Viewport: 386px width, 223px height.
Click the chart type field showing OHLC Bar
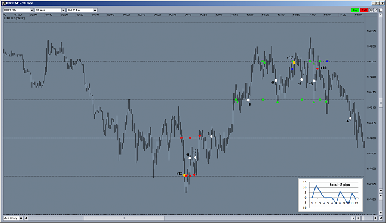click(x=80, y=10)
